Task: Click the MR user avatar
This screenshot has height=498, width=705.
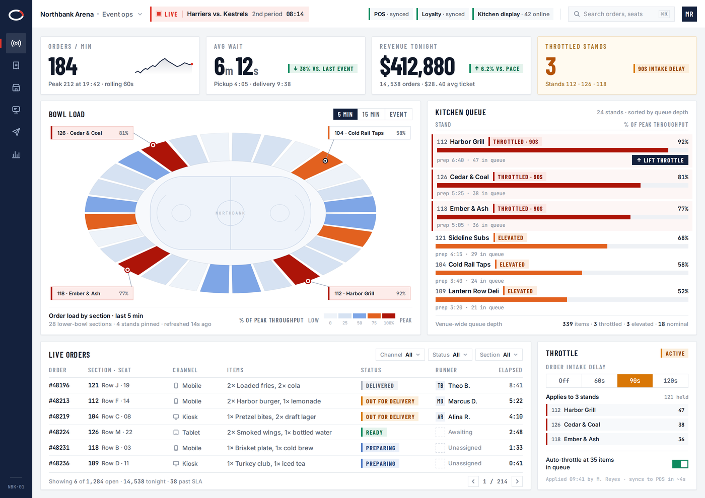Action: 689,14
